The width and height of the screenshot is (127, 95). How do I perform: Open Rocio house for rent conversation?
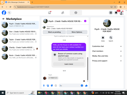[x=20, y=56]
